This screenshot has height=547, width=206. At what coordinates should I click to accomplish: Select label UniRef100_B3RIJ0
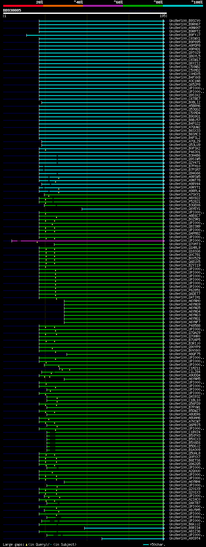click(185, 344)
